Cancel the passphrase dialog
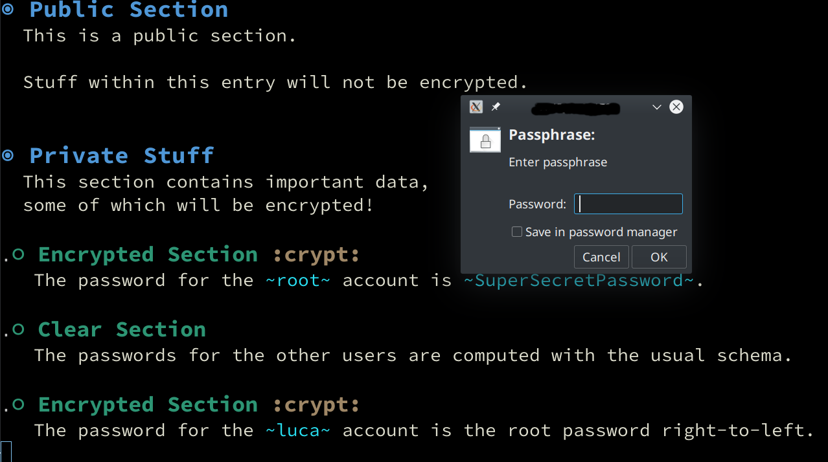The width and height of the screenshot is (828, 462). point(601,257)
